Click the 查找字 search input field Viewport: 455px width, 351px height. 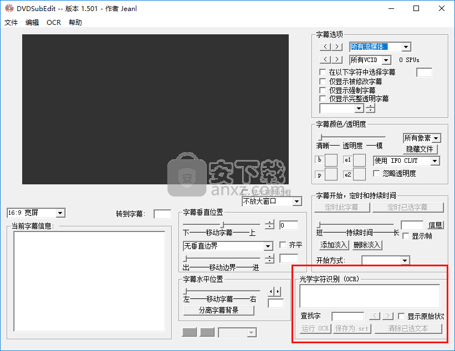point(347,316)
